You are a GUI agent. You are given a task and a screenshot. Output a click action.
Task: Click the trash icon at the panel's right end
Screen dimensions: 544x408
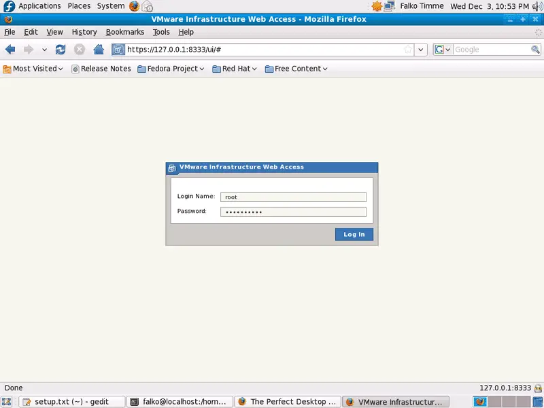pyautogui.click(x=538, y=402)
